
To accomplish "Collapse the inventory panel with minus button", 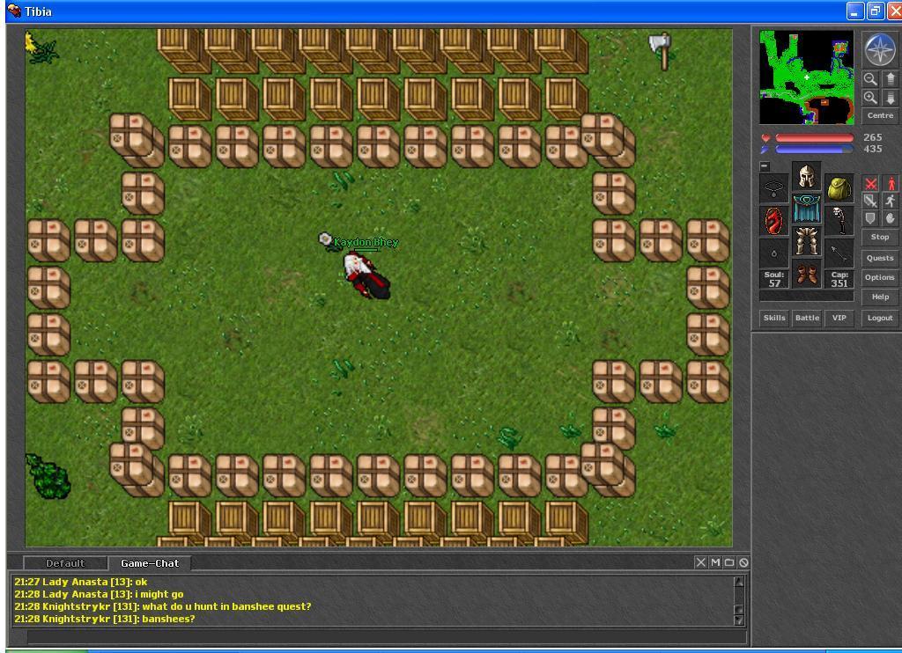I will click(x=765, y=166).
